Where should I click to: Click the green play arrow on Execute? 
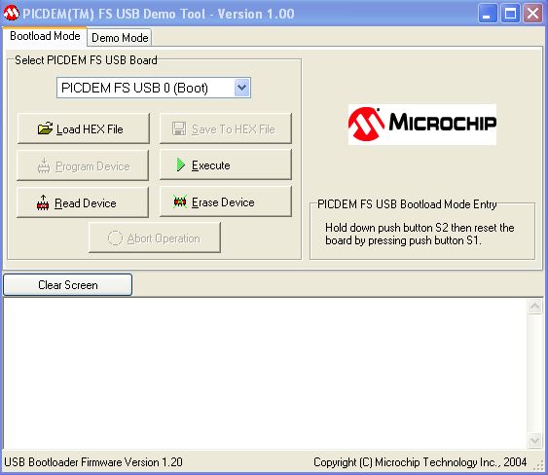click(x=180, y=164)
